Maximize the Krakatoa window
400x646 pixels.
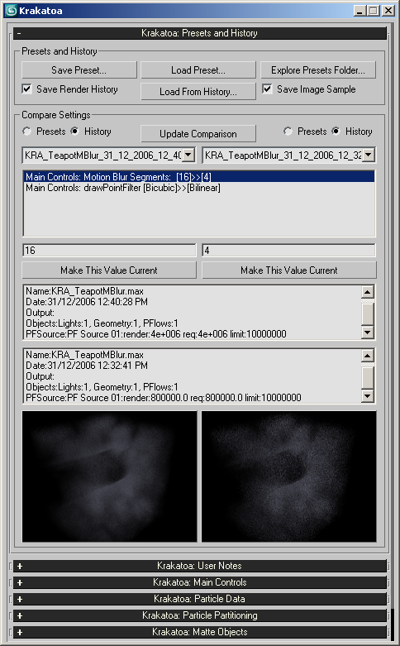point(374,11)
